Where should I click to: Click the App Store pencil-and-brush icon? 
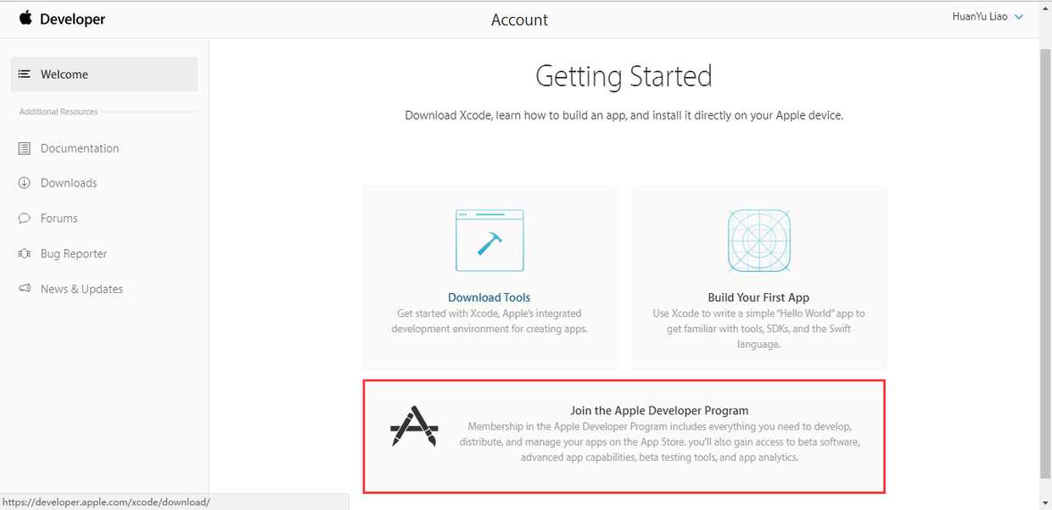tap(414, 426)
